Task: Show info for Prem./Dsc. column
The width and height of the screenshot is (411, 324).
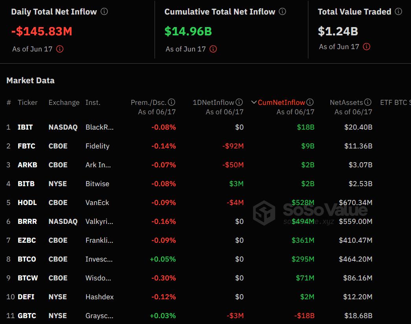Action: click(x=171, y=102)
